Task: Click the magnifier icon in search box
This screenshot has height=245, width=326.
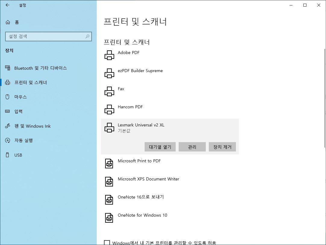Action: point(87,37)
